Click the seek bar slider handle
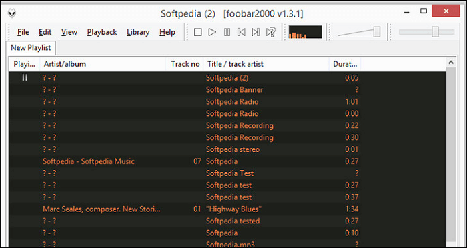467x248 pixels. tap(435, 32)
